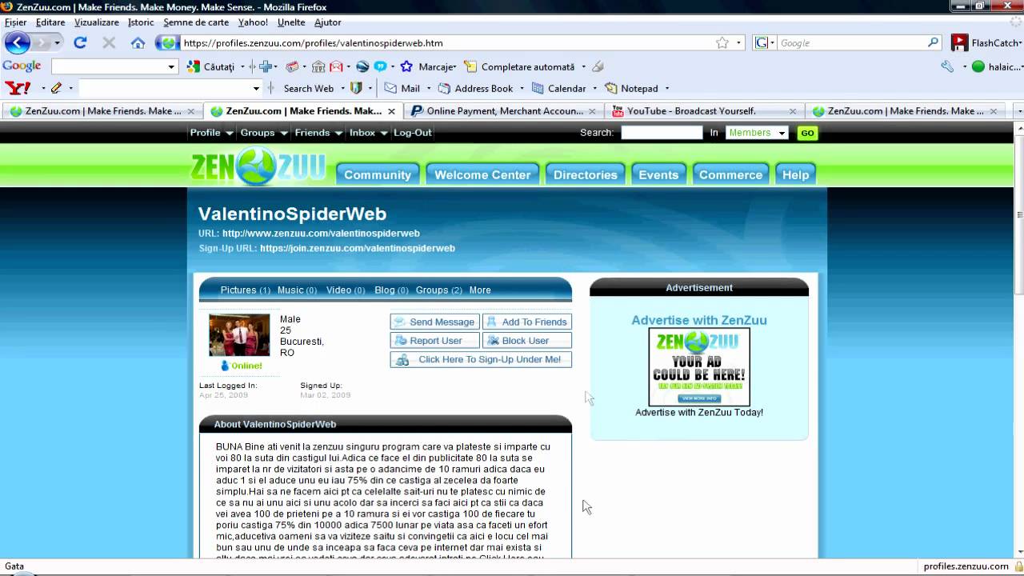Close the Online Payment PayPal tab

click(x=592, y=111)
